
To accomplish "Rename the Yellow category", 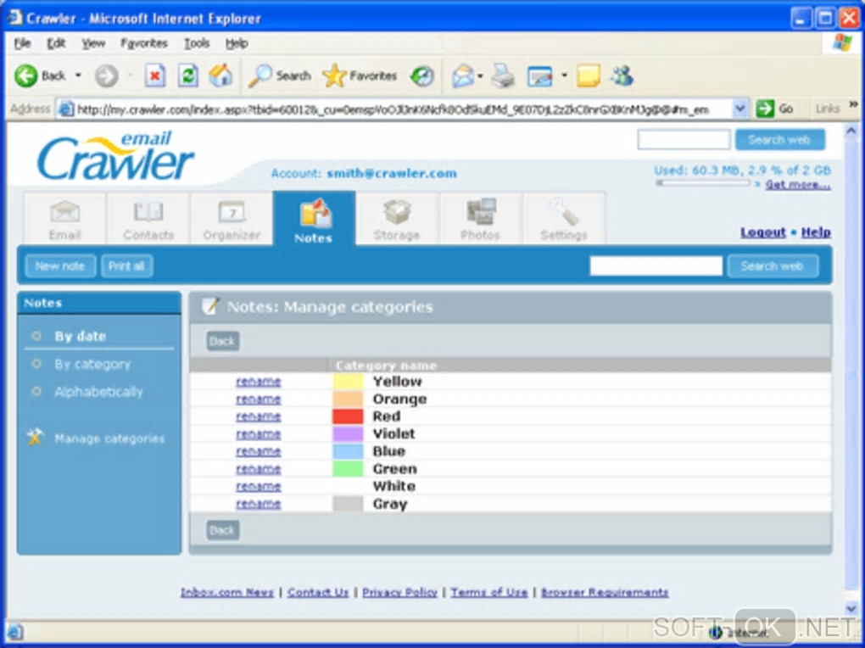I will pyautogui.click(x=258, y=382).
